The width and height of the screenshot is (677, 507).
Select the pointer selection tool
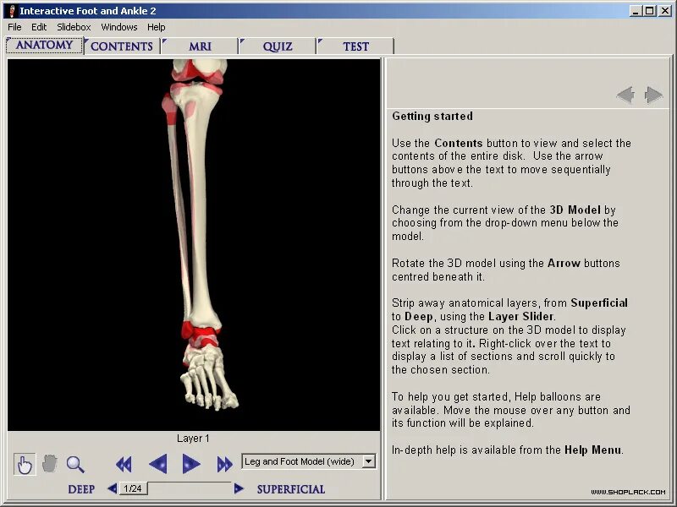(x=24, y=463)
